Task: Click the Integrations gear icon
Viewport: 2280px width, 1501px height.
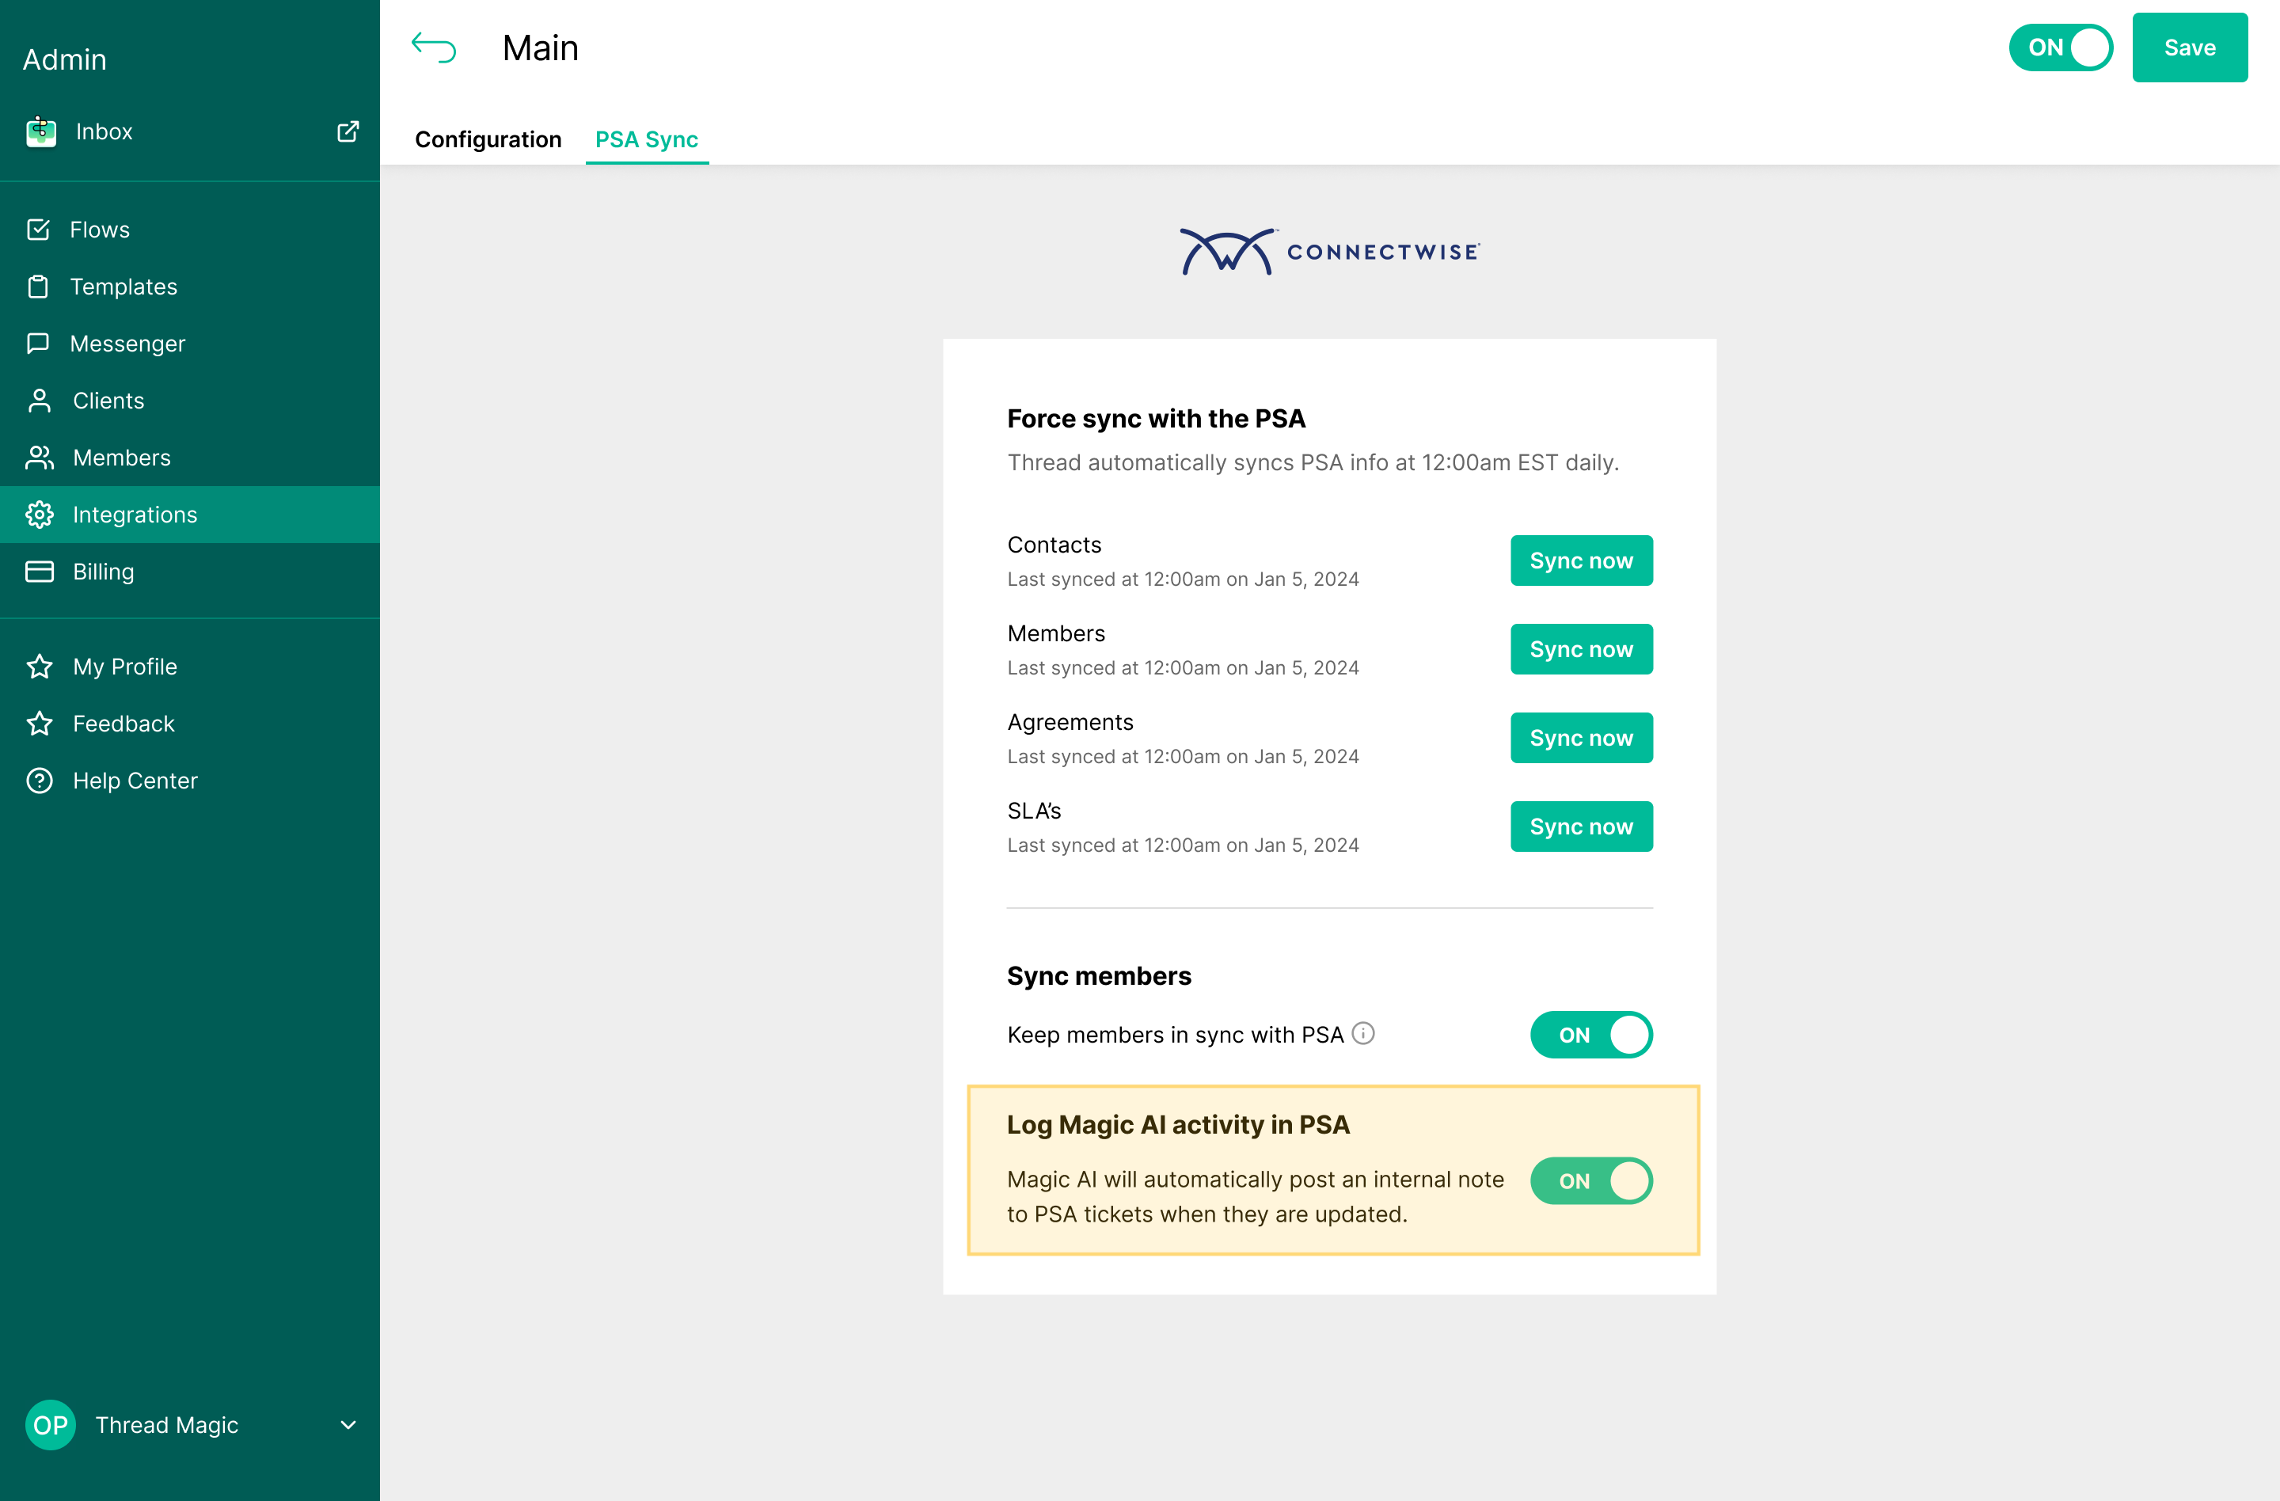Action: click(x=40, y=515)
